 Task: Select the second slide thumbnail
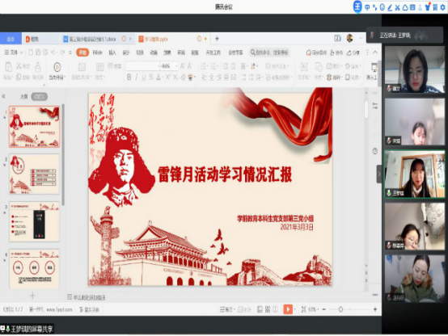point(34,174)
